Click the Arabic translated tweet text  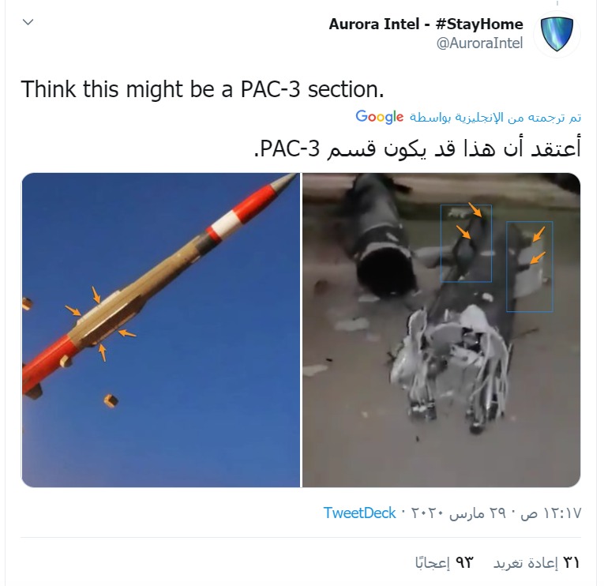pos(417,148)
